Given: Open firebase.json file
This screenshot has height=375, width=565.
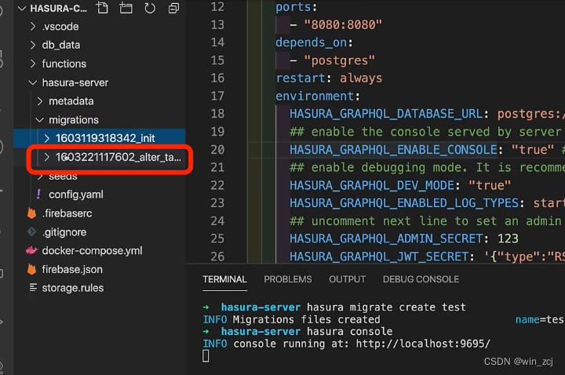Looking at the screenshot, I should point(72,269).
